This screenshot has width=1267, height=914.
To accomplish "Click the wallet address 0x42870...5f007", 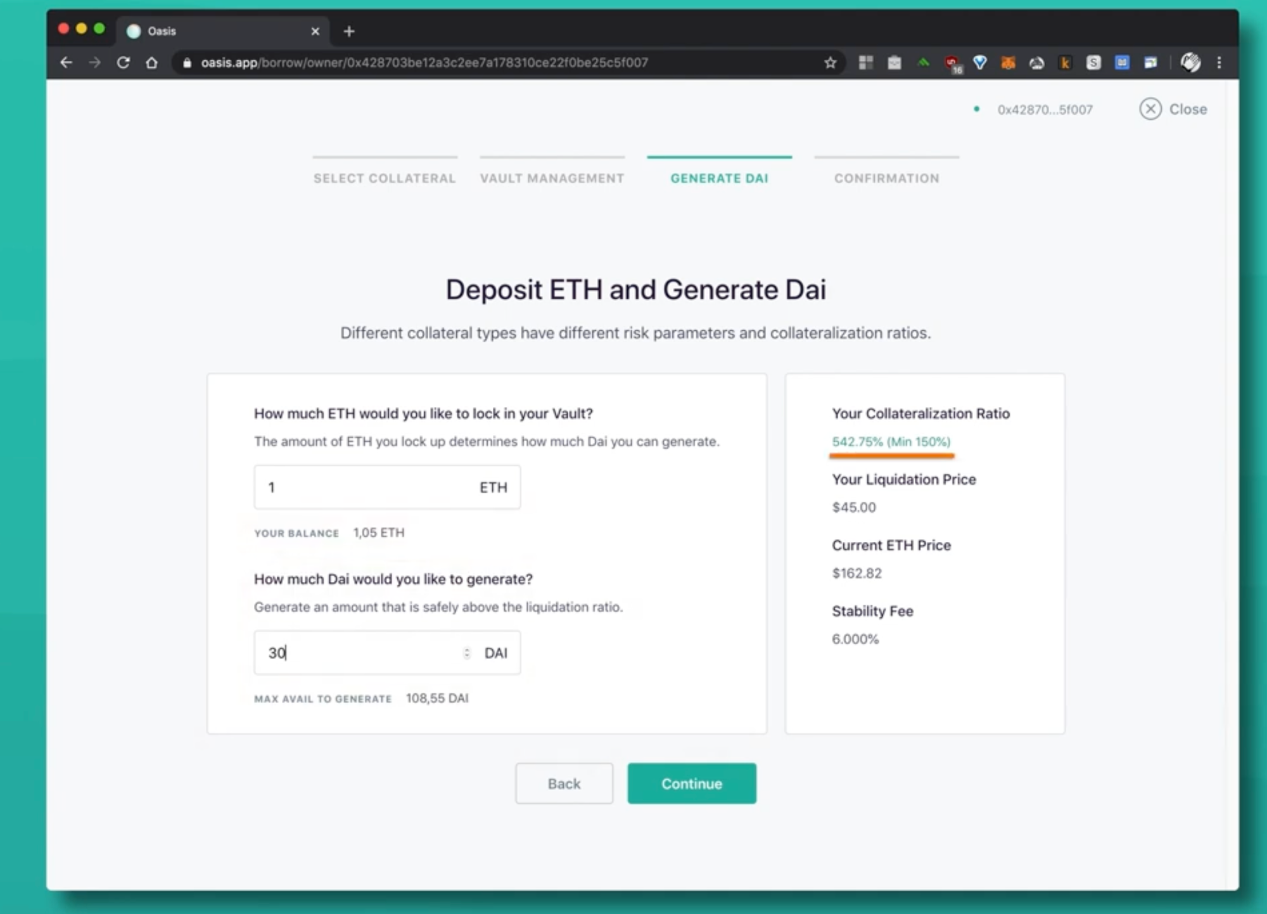I will (x=1045, y=110).
